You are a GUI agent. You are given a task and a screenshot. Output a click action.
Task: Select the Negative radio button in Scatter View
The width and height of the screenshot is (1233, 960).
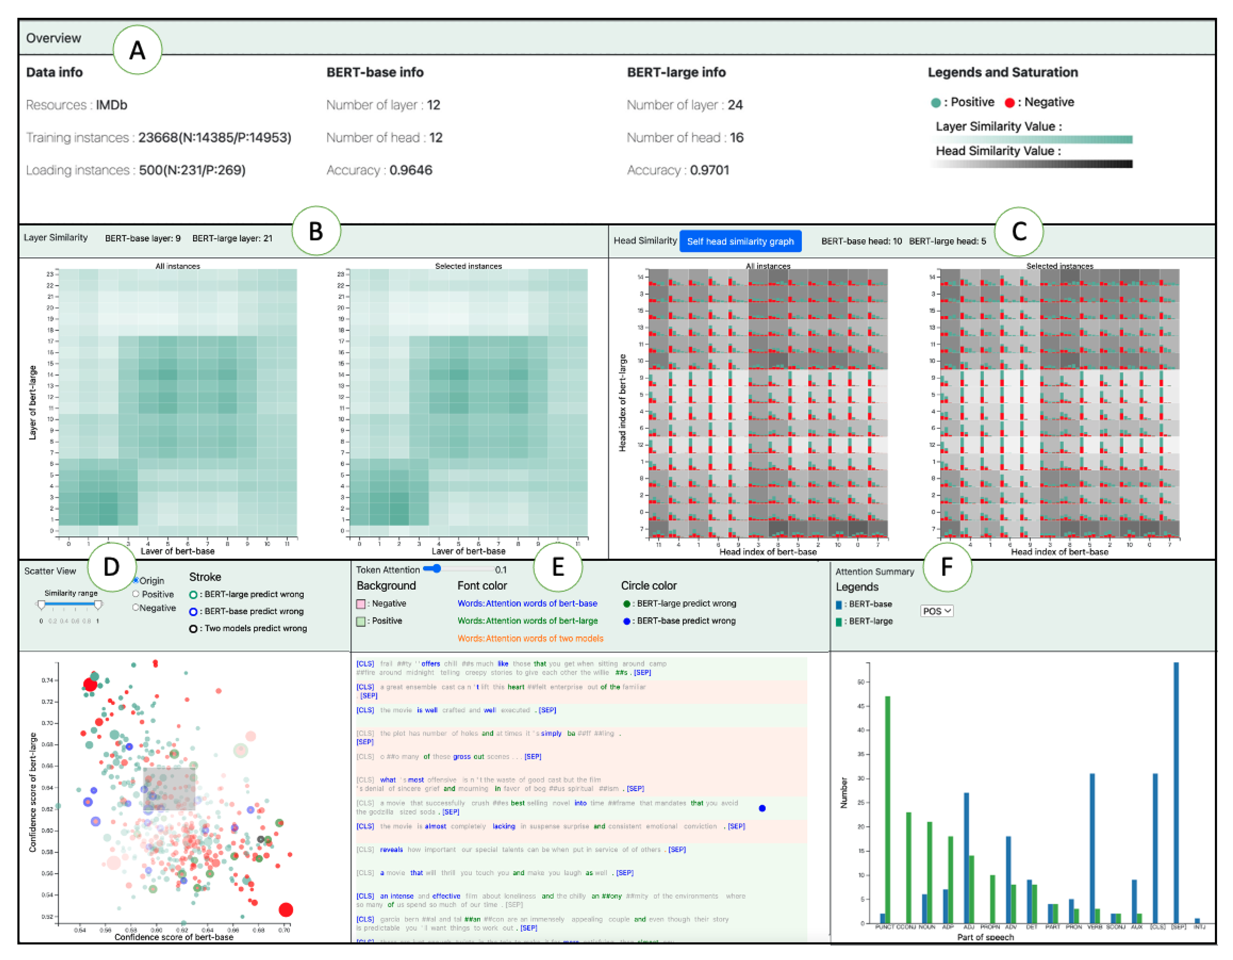136,608
